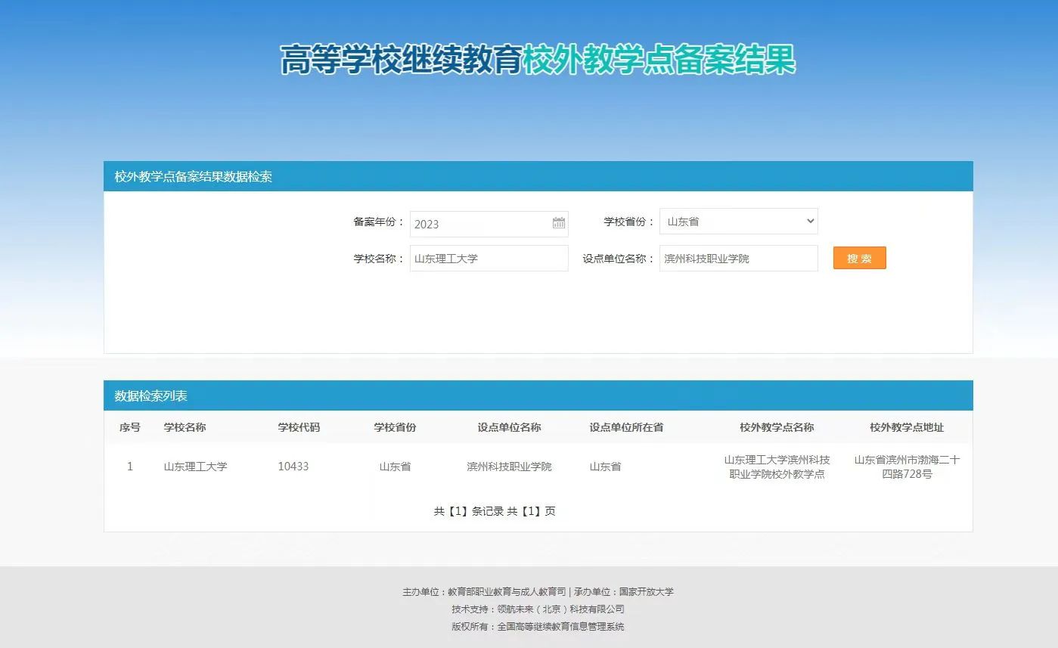Click the 设点单位所在省 column header
This screenshot has height=648, width=1058.
626,427
